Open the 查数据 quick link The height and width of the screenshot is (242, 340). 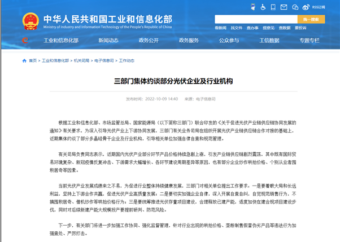pos(285,28)
